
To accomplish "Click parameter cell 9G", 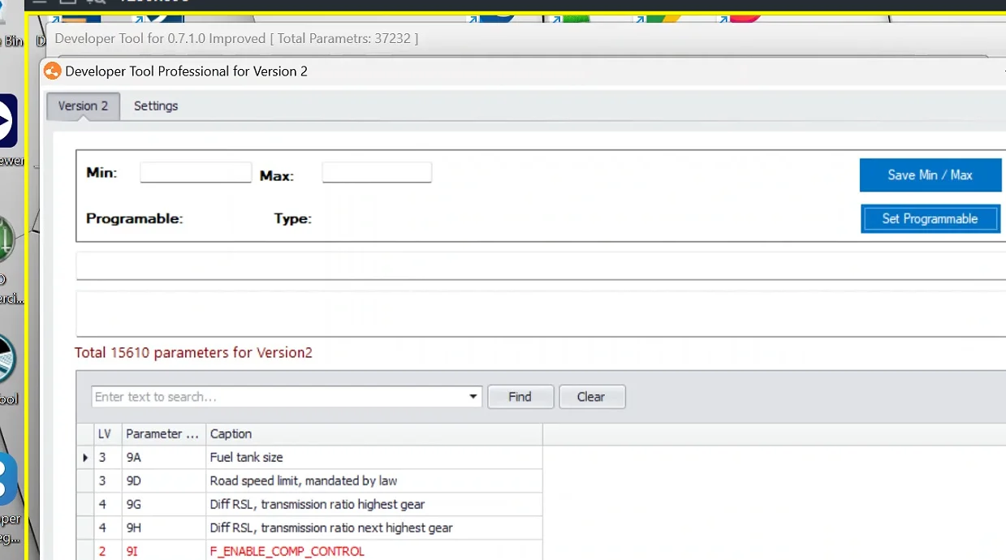I will point(163,504).
